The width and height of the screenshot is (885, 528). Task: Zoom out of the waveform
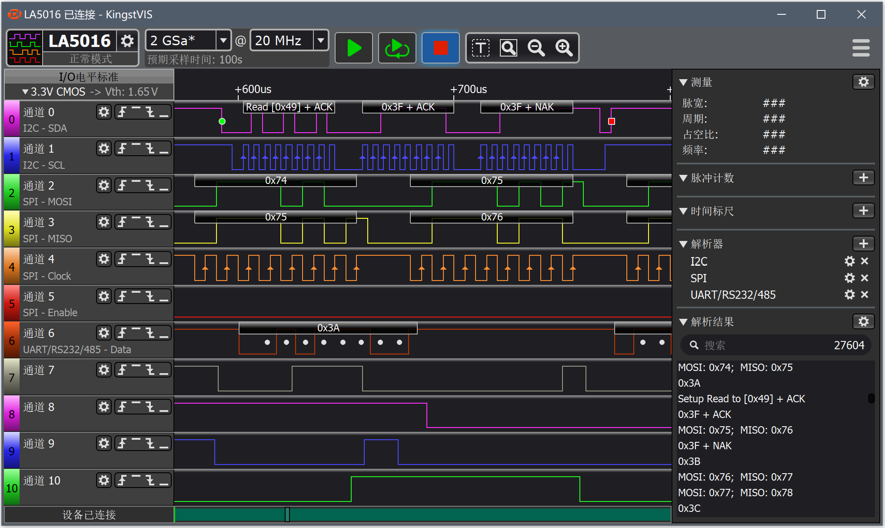click(x=536, y=48)
